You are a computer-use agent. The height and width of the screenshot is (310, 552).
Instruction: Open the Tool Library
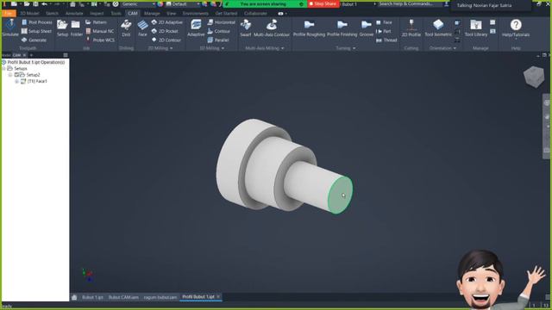(476, 28)
